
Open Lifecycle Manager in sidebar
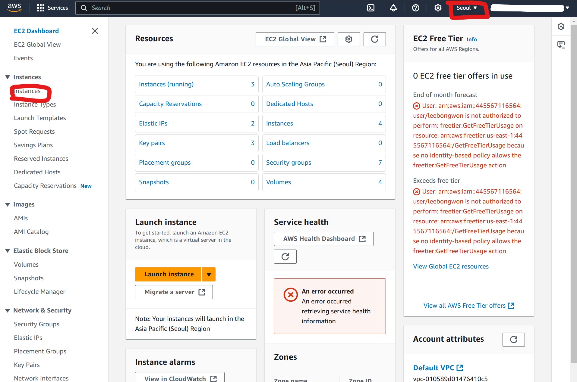coord(39,292)
